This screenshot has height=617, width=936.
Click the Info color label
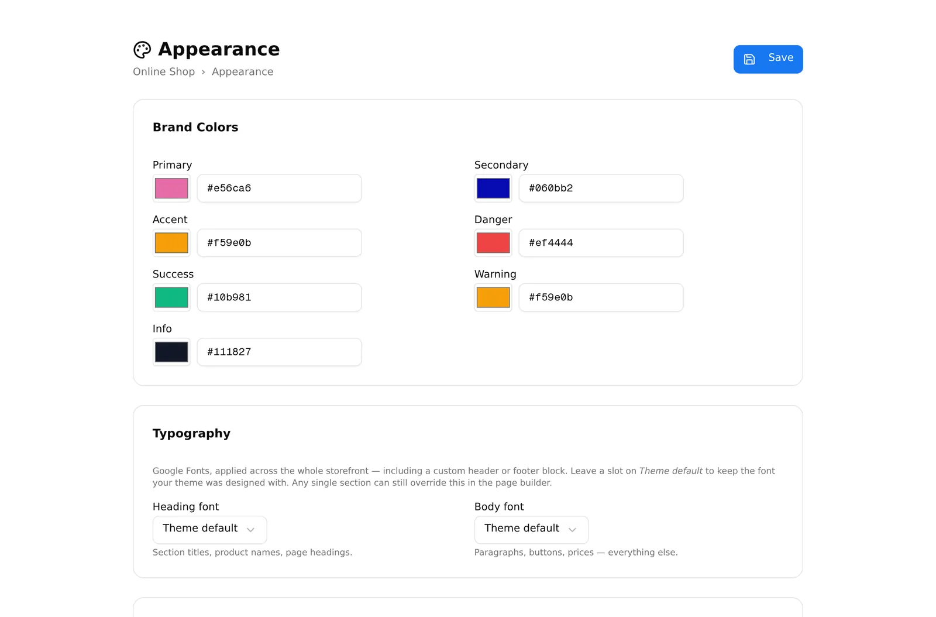tap(162, 328)
